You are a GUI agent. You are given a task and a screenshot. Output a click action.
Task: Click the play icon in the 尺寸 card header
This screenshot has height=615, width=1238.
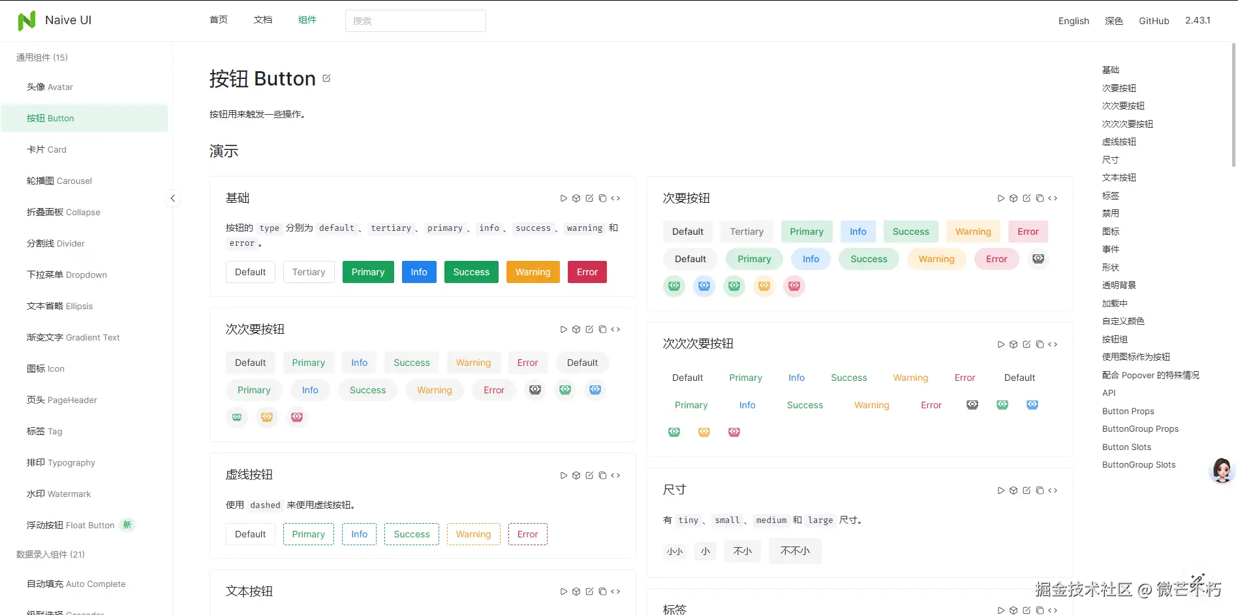tap(1000, 490)
